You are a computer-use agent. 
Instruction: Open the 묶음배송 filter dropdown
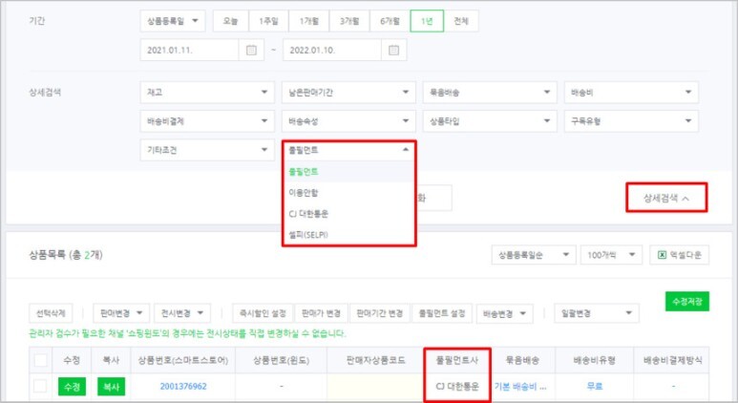pyautogui.click(x=490, y=93)
